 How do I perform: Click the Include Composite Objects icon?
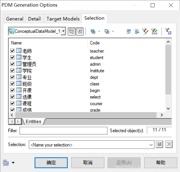tap(80, 31)
